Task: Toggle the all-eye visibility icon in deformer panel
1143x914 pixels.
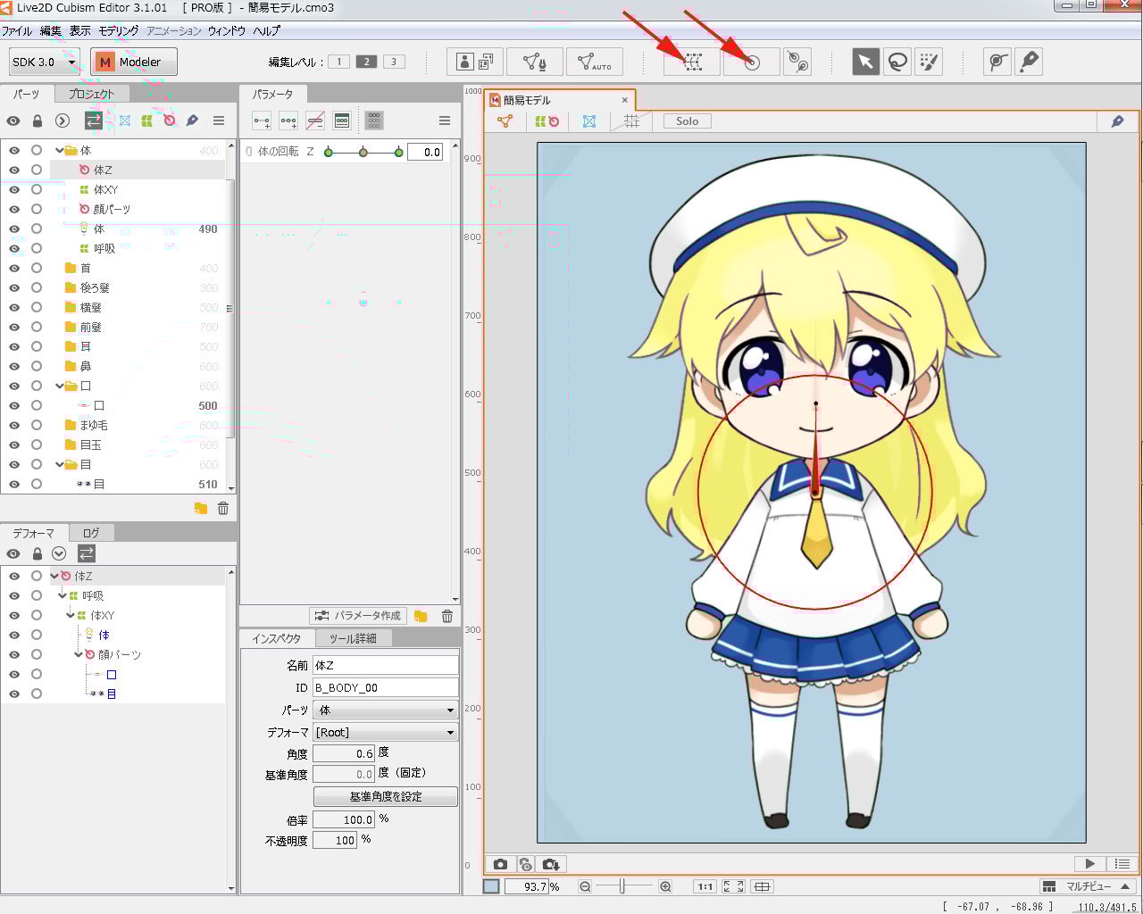Action: pyautogui.click(x=13, y=553)
